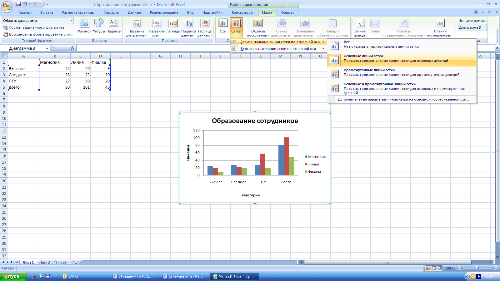Click the zoom slider handle
Screen dimensions: 500x281
(477, 268)
